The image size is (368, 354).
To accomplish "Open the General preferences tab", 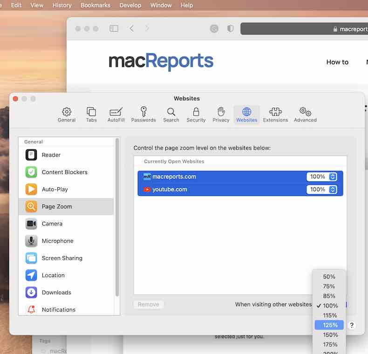I will tap(67, 115).
